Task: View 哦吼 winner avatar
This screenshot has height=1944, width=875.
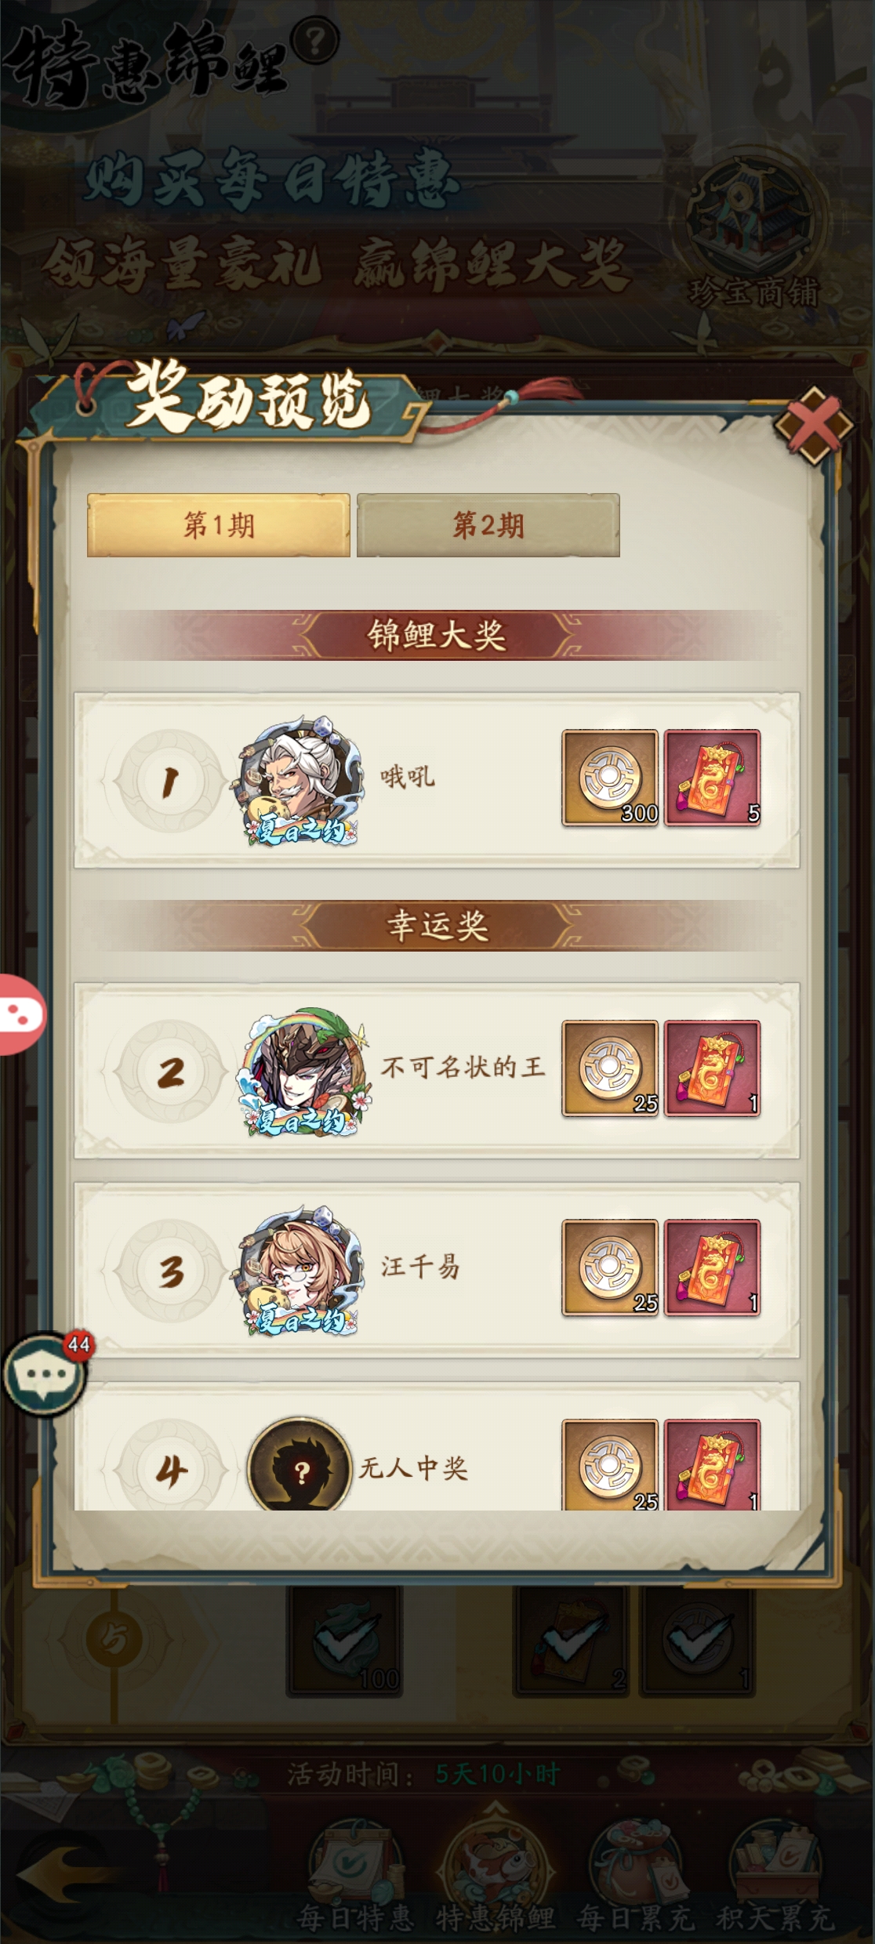Action: [298, 779]
